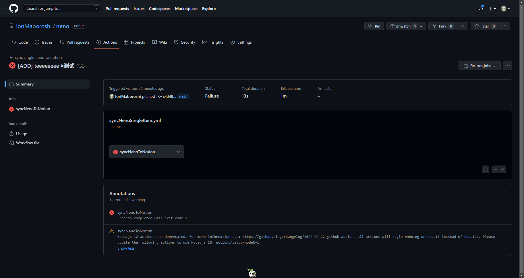Switch to the Projects tab
524x278 pixels.
click(x=134, y=42)
